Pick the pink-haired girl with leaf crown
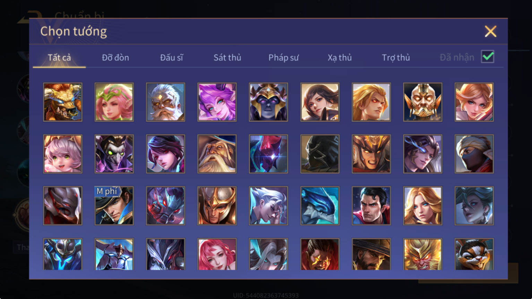This screenshot has height=299, width=532. 114,102
